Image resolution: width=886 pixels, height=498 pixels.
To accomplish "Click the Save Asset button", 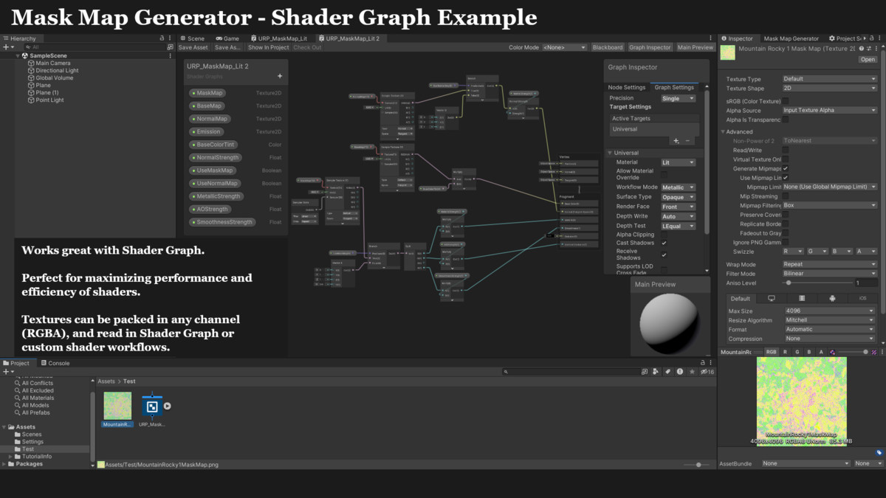I will pyautogui.click(x=192, y=46).
